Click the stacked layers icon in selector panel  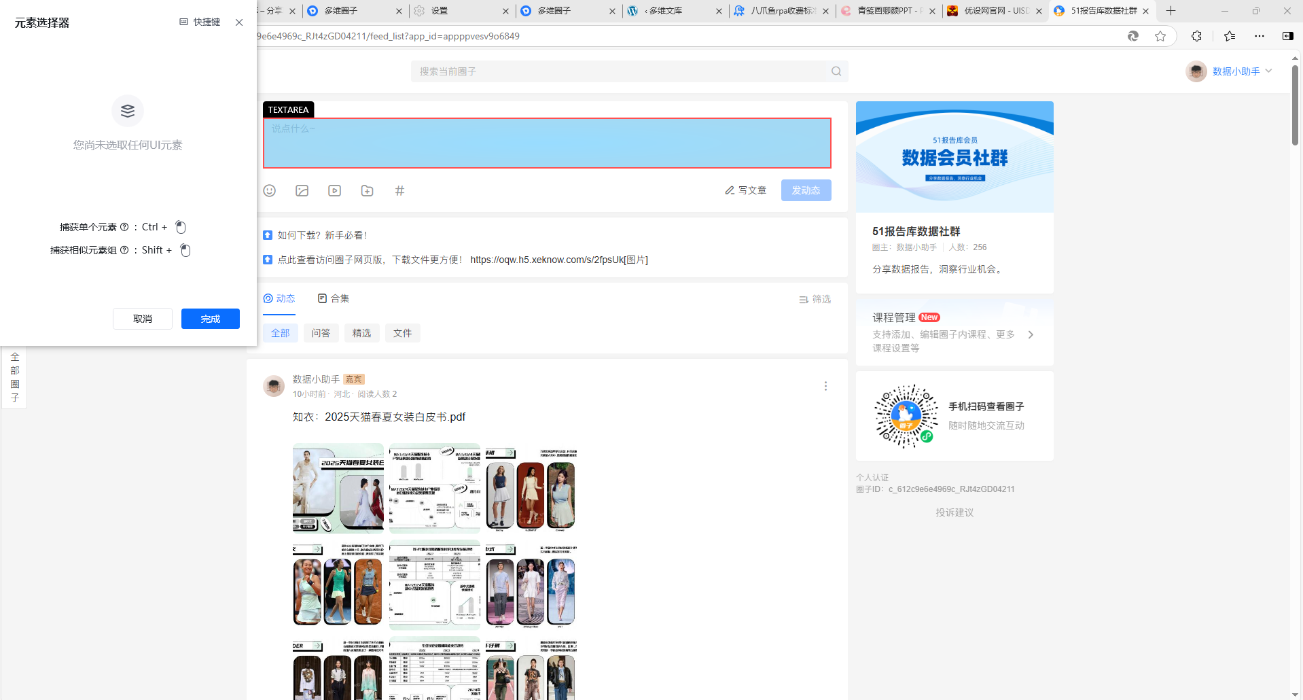click(x=128, y=111)
